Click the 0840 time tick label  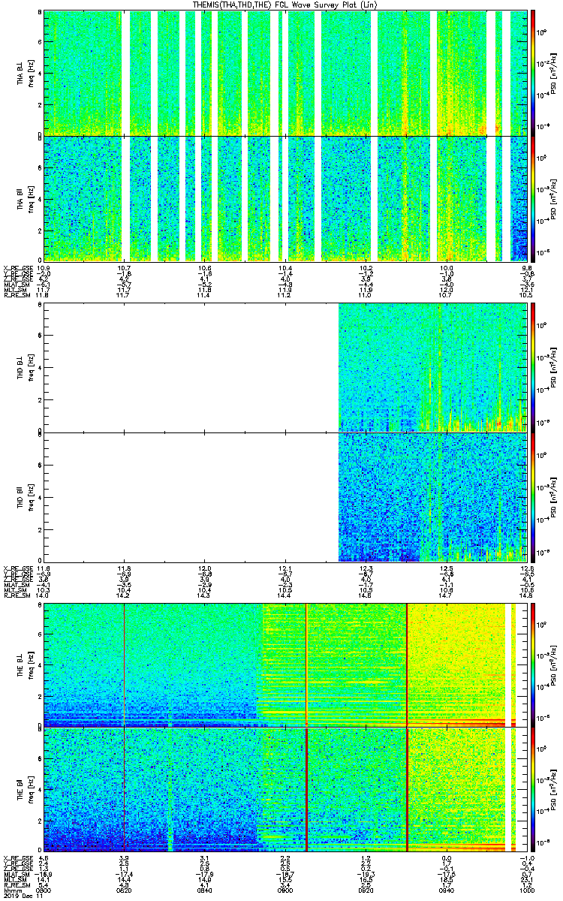[x=205, y=890]
